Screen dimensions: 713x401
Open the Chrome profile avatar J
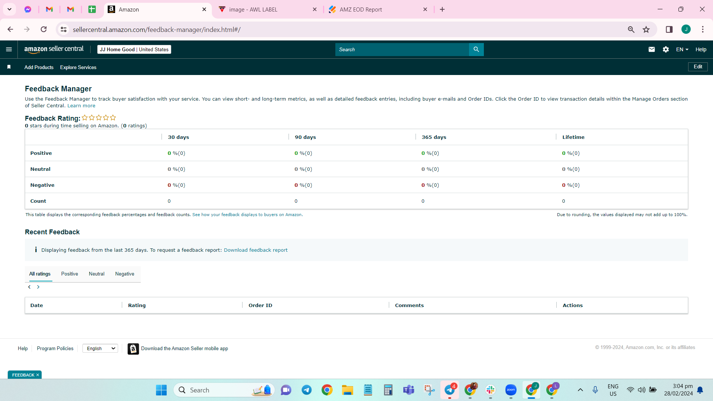[686, 29]
